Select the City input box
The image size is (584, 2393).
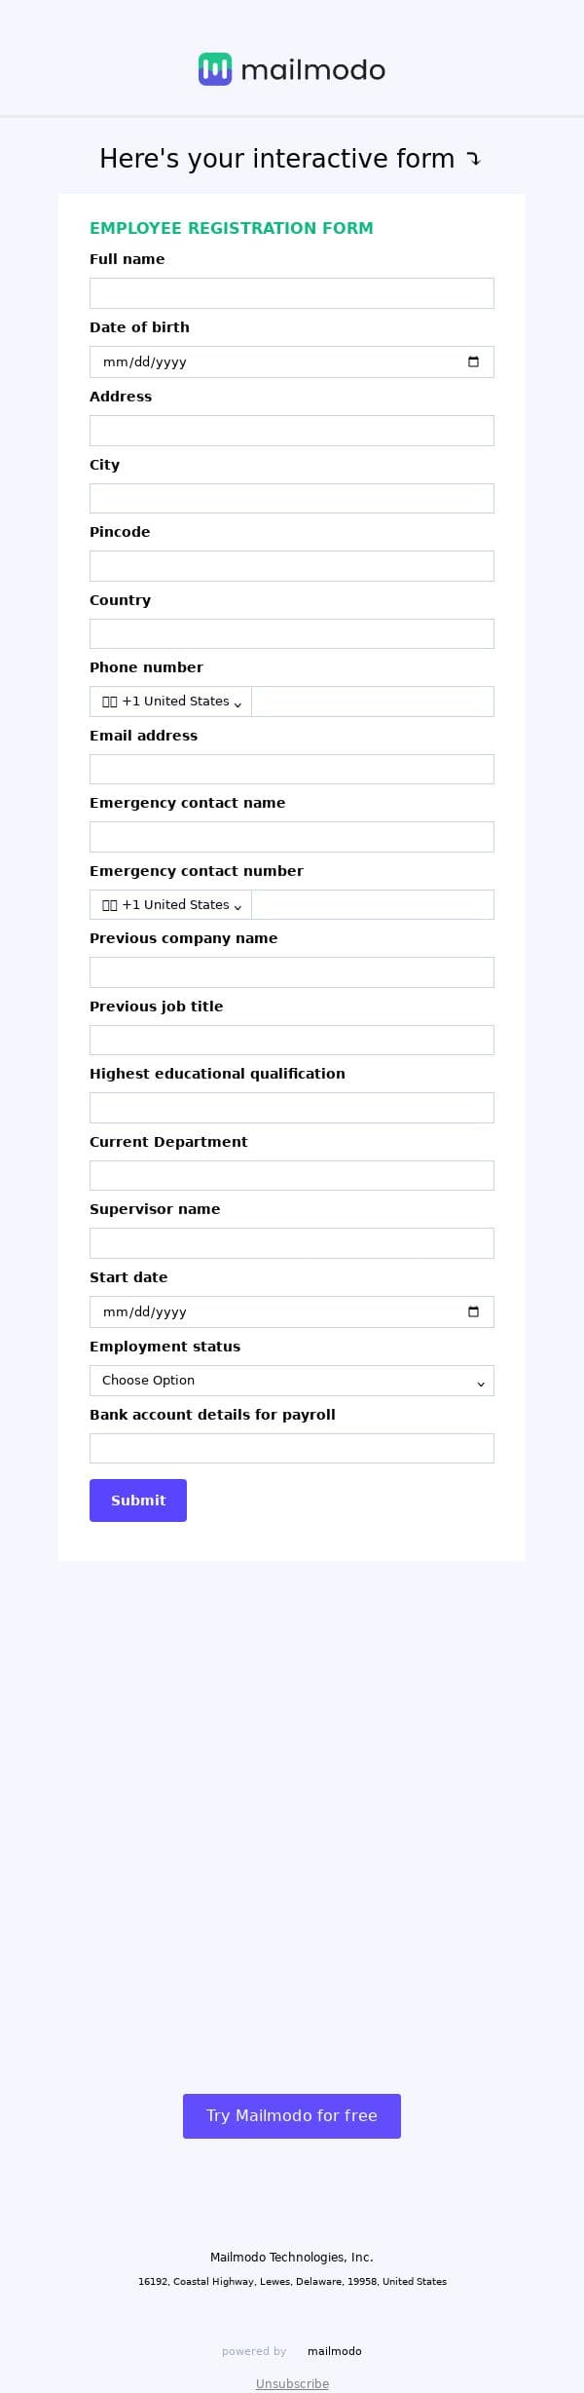pos(292,499)
